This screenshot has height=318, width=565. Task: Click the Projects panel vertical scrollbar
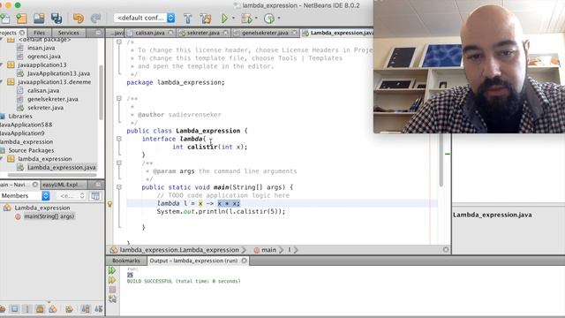[101, 94]
